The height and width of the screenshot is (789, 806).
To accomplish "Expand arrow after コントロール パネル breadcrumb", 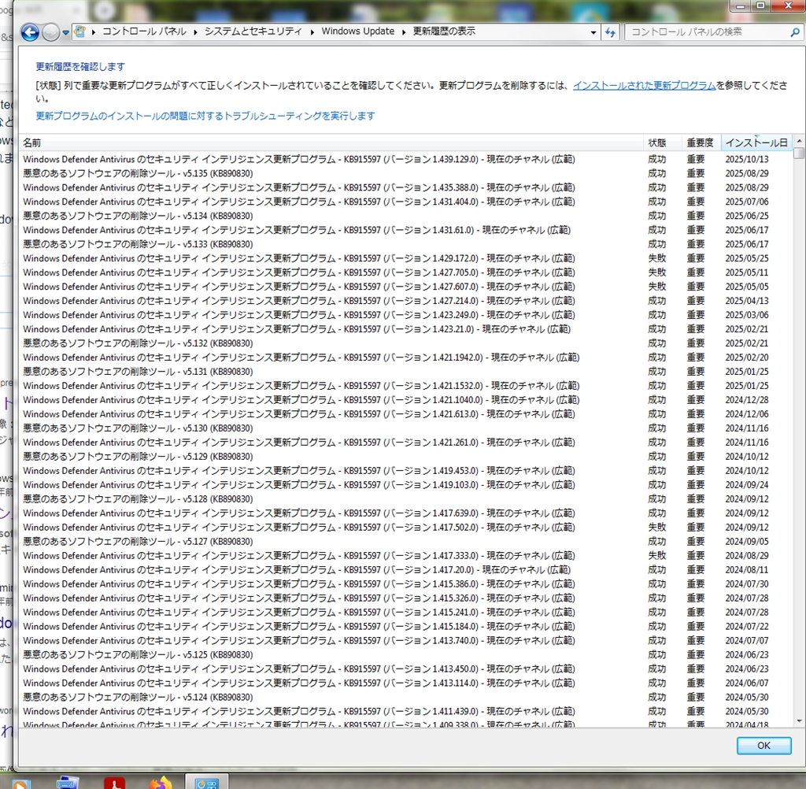I will pos(195,31).
